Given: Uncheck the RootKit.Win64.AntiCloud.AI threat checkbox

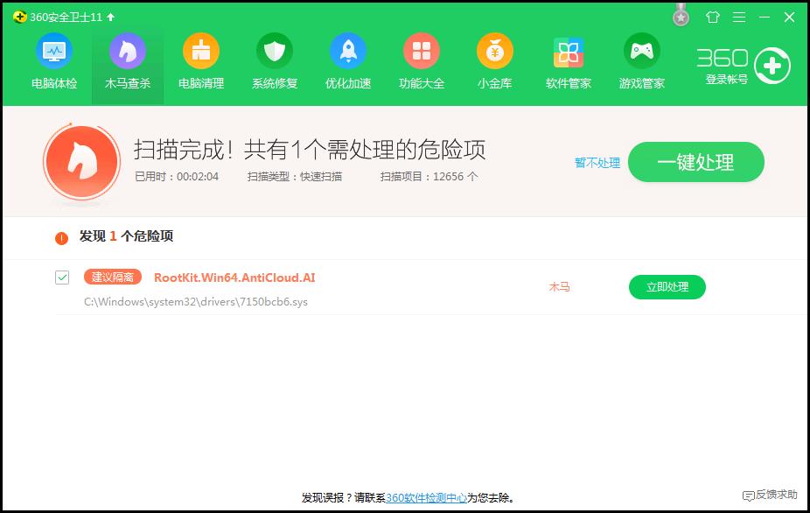Looking at the screenshot, I should [x=61, y=278].
